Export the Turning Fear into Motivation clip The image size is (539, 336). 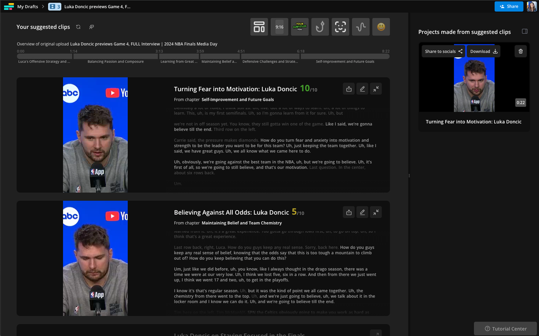tap(349, 89)
